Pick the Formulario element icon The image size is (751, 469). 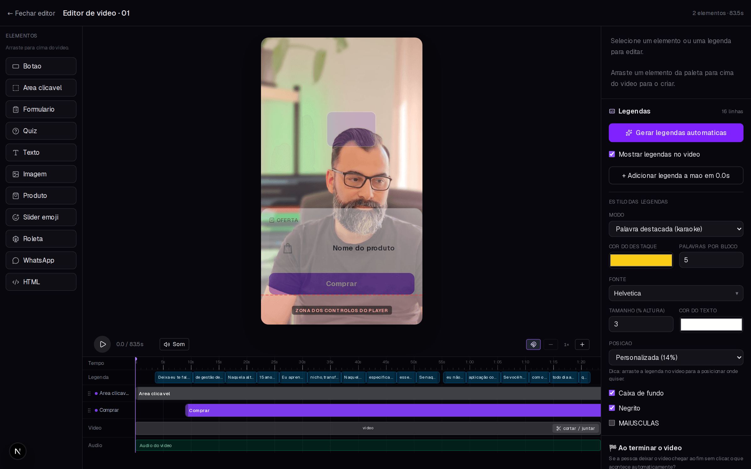16,109
